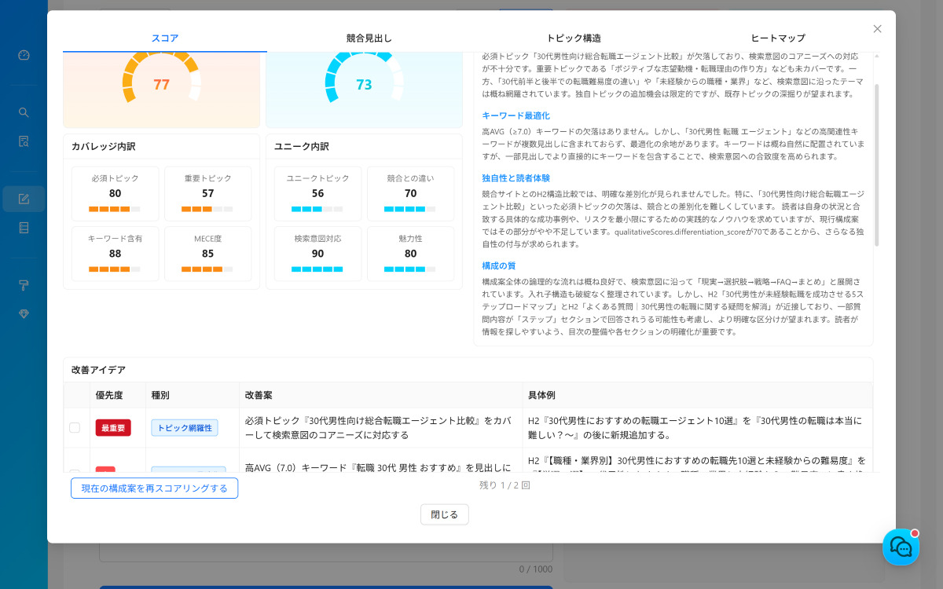Switch to the 競合見出し tab
The image size is (943, 589).
pos(369,37)
